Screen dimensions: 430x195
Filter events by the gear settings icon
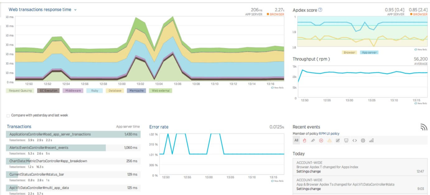click(363, 141)
